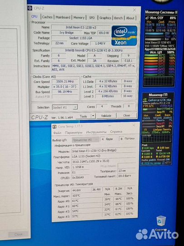Viewport: 184px width, 246px height.
Task: Click the GeForce GTX 760 label
Action: point(159,100)
